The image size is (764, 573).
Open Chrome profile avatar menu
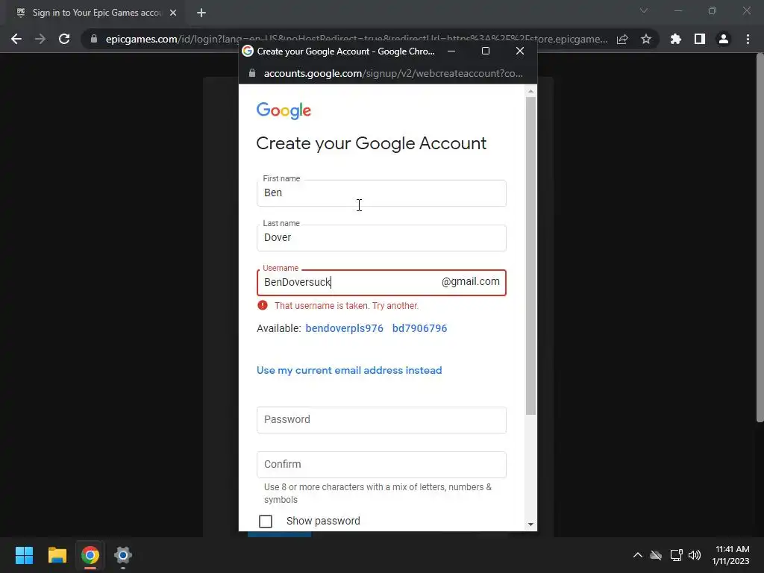click(x=724, y=39)
